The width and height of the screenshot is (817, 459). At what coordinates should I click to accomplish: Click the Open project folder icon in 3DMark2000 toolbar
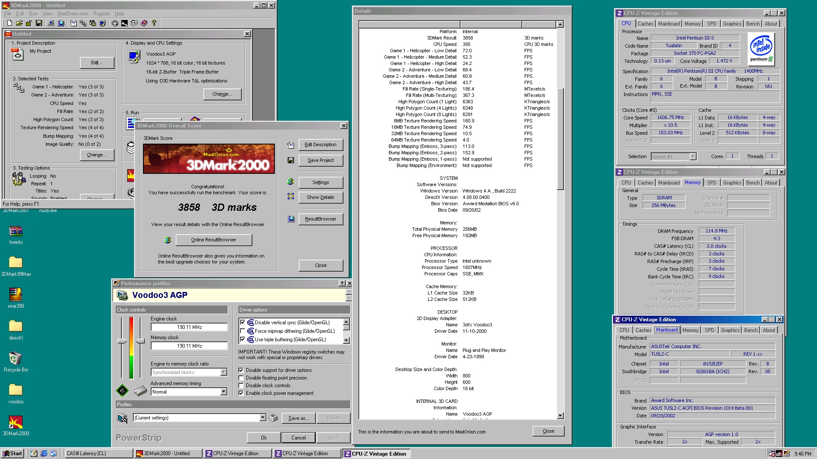point(19,23)
